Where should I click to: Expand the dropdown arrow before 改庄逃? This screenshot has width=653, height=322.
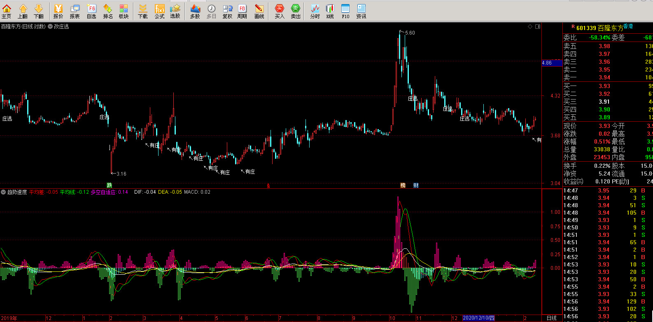coord(50,26)
